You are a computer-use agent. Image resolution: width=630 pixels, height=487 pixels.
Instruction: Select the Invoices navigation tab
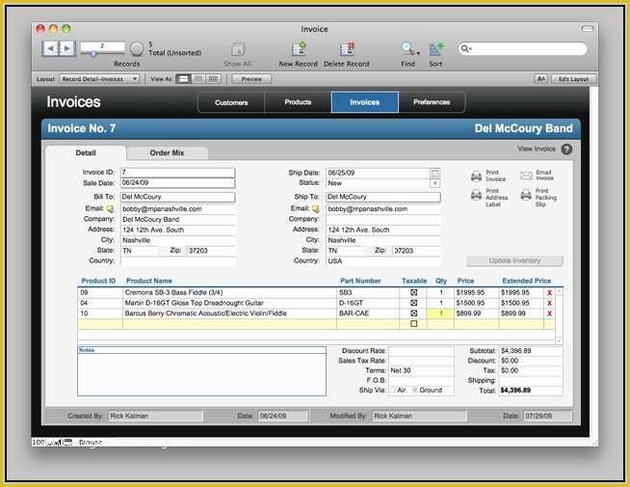365,102
